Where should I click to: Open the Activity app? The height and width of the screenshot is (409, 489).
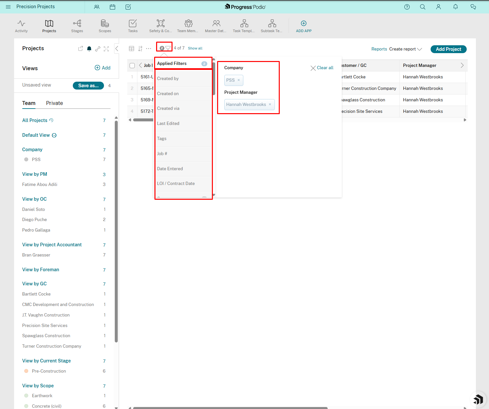pos(21,26)
